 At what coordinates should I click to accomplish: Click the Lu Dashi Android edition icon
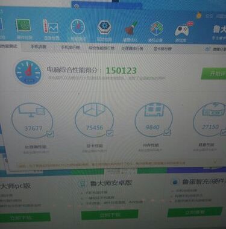[x=82, y=183]
